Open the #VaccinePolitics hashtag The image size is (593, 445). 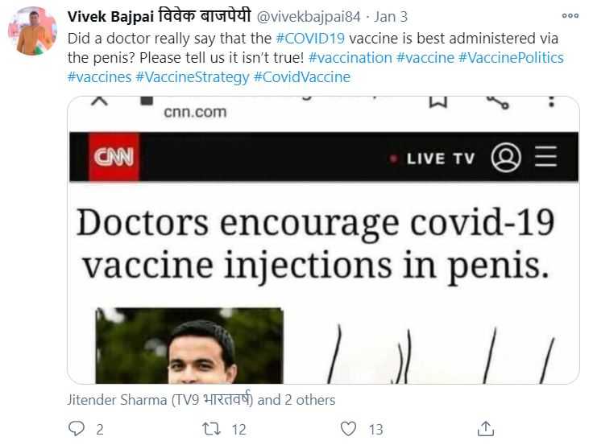click(x=511, y=58)
